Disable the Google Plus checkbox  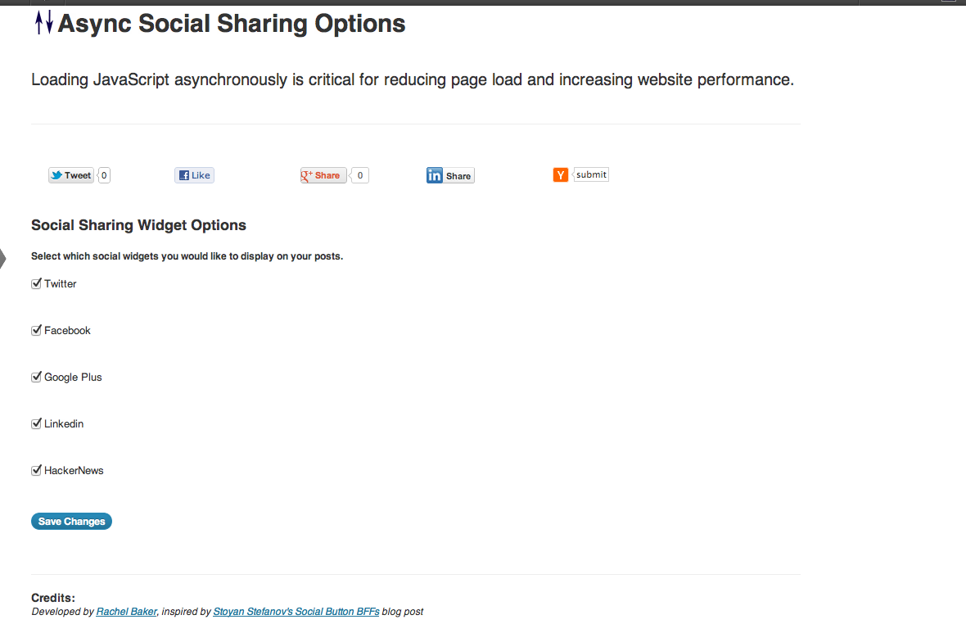36,377
